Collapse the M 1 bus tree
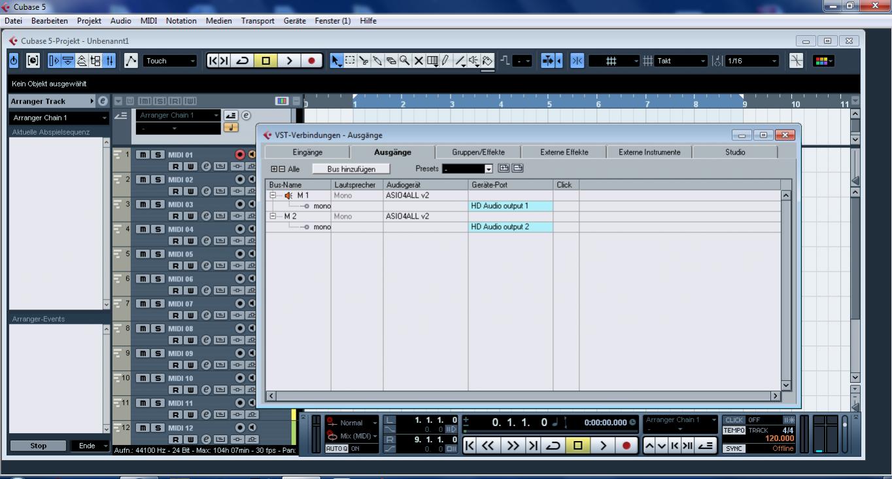 click(x=273, y=195)
